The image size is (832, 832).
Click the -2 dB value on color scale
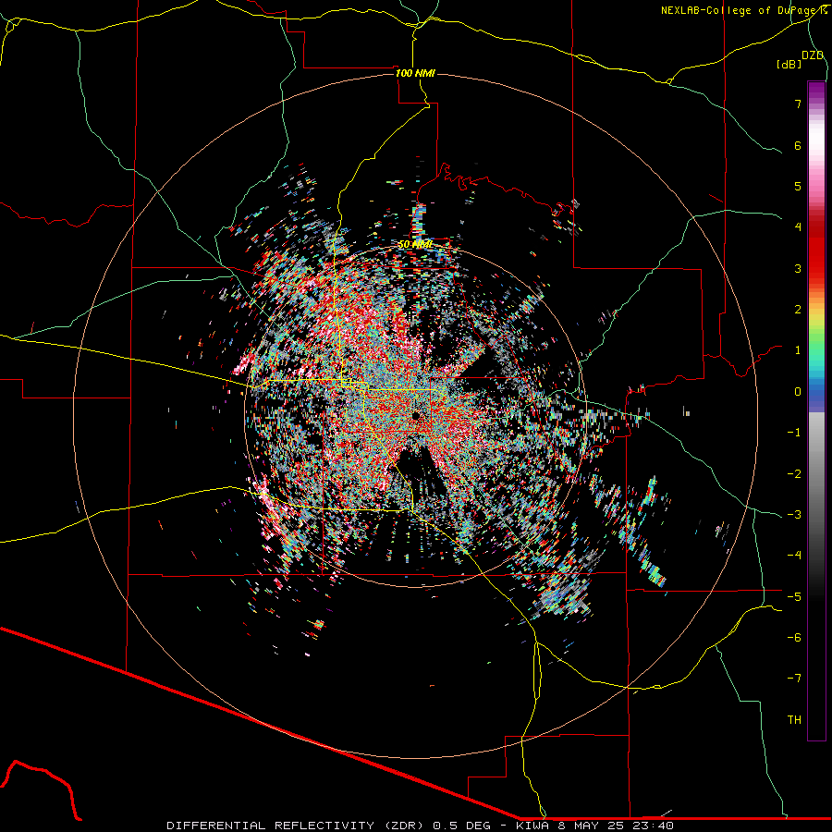tap(794, 474)
